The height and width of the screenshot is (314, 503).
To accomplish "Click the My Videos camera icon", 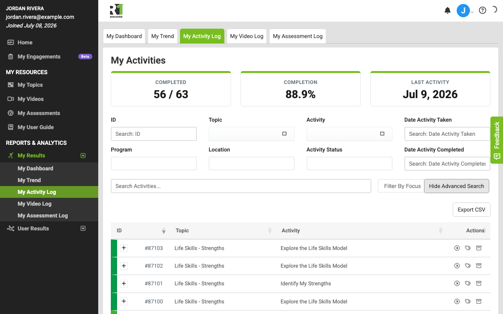I will [11, 99].
